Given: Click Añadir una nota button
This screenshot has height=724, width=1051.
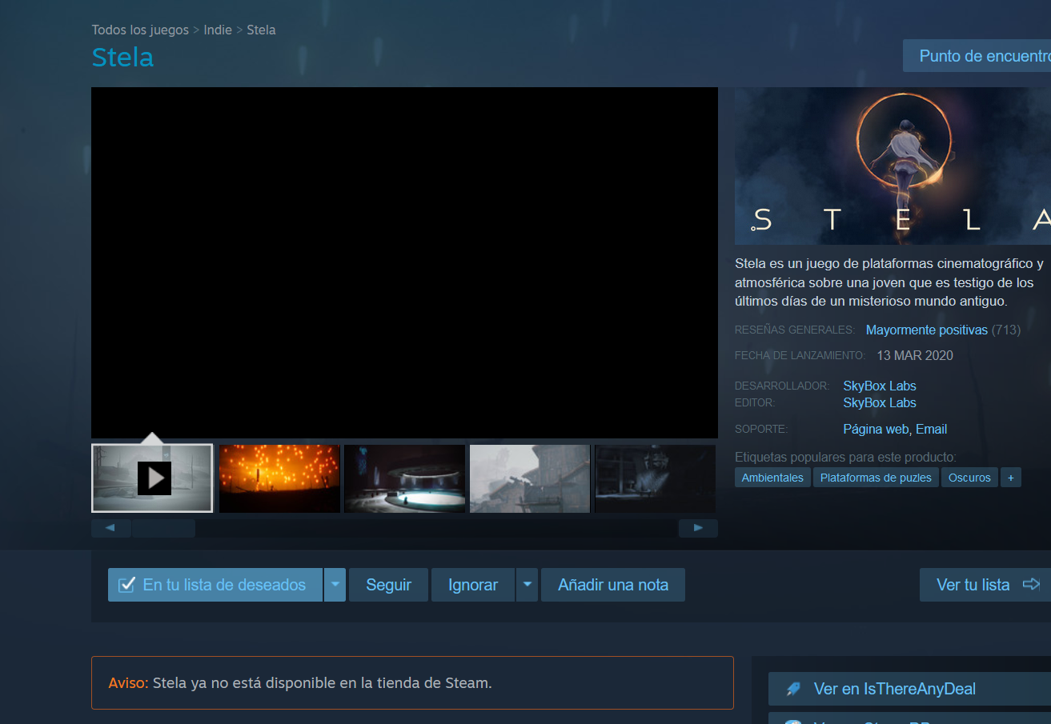Looking at the screenshot, I should pos(613,585).
